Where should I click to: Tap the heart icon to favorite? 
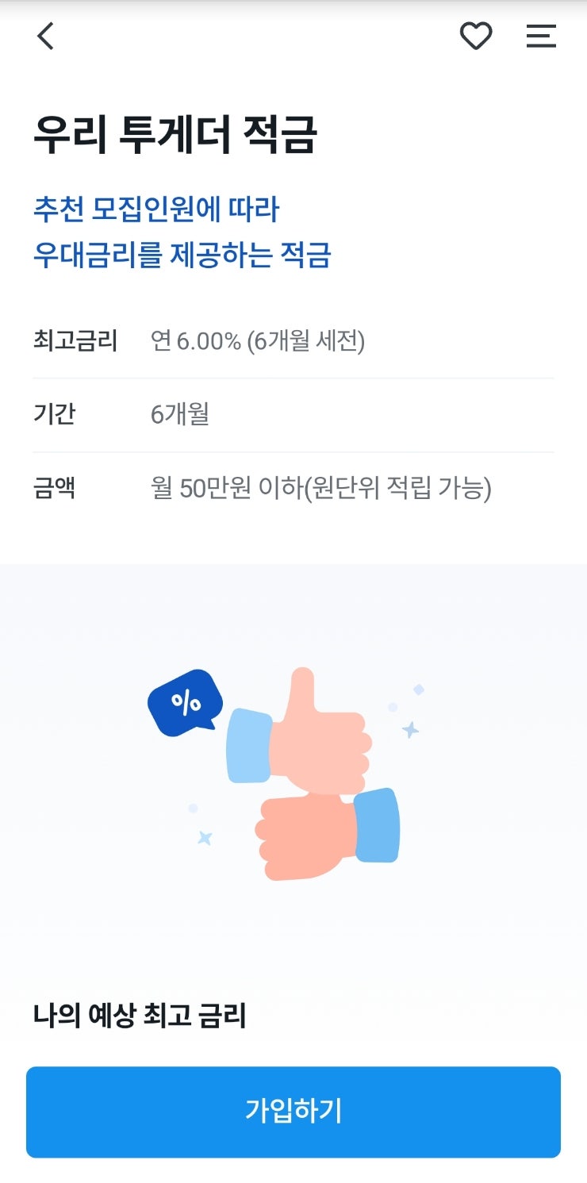pyautogui.click(x=476, y=36)
